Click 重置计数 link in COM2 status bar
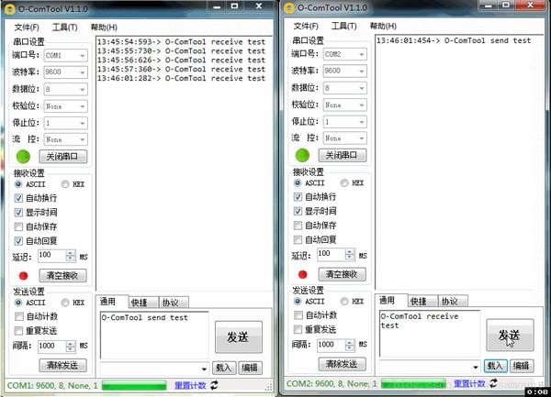The height and width of the screenshot is (397, 551). 469,383
